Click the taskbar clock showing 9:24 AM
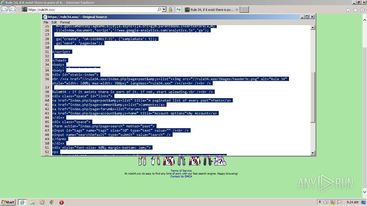 pyautogui.click(x=352, y=202)
